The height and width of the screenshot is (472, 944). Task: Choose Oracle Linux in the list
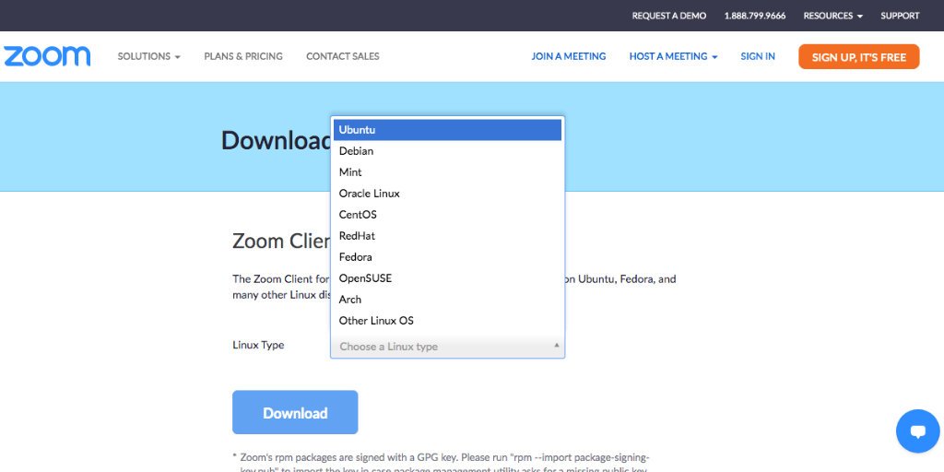pyautogui.click(x=447, y=194)
